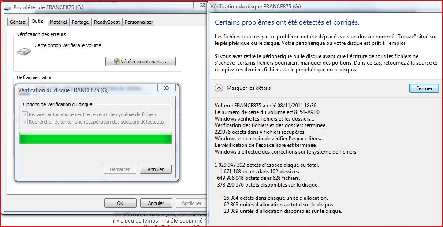Click the Appliquer button
Screen dimensions: 443x227
192,203
